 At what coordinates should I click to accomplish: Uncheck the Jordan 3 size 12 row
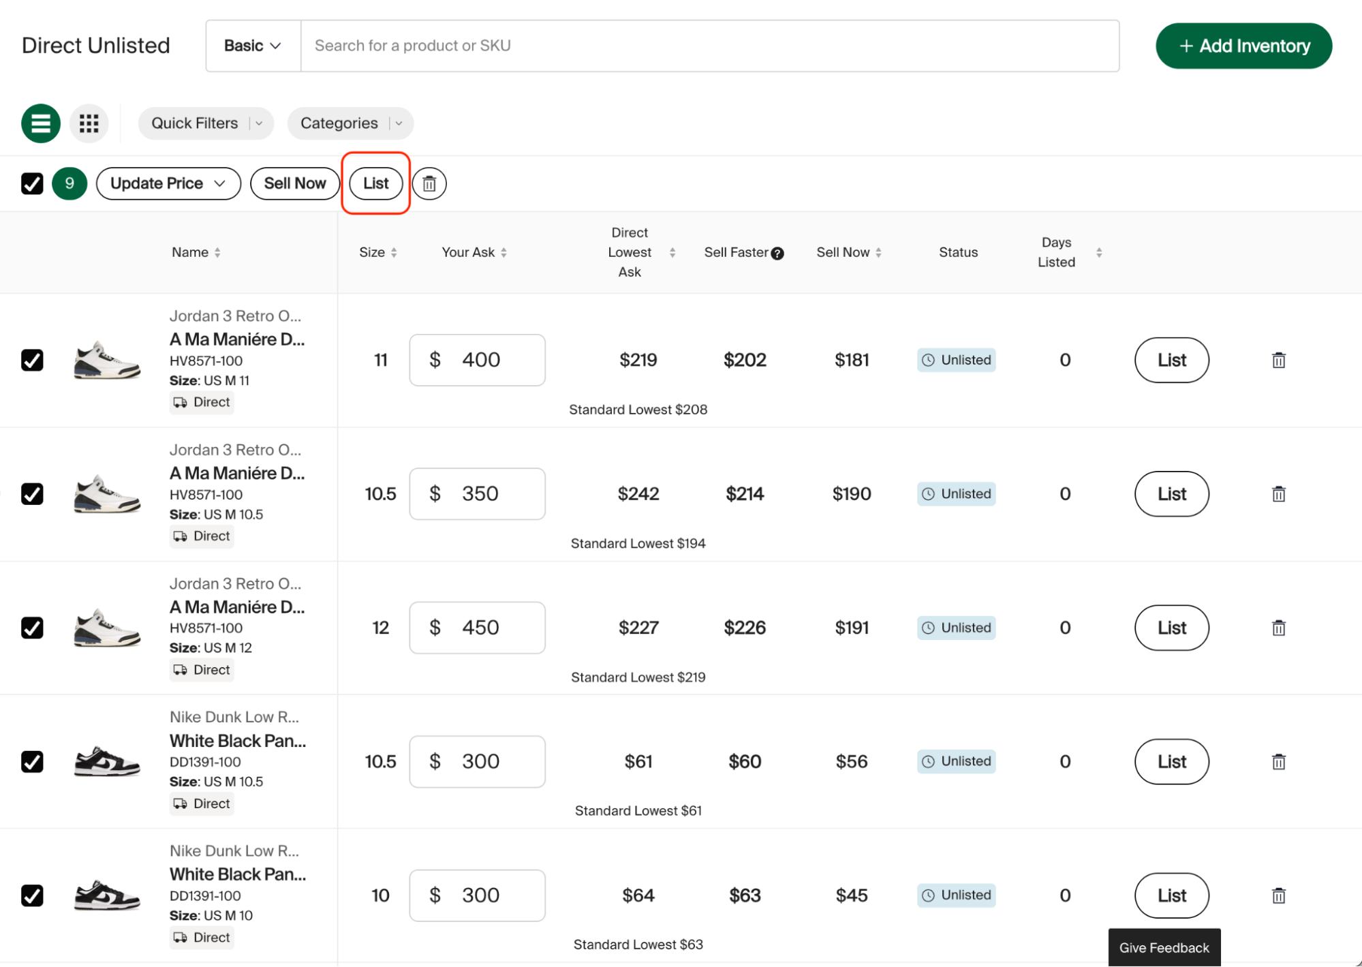[32, 628]
